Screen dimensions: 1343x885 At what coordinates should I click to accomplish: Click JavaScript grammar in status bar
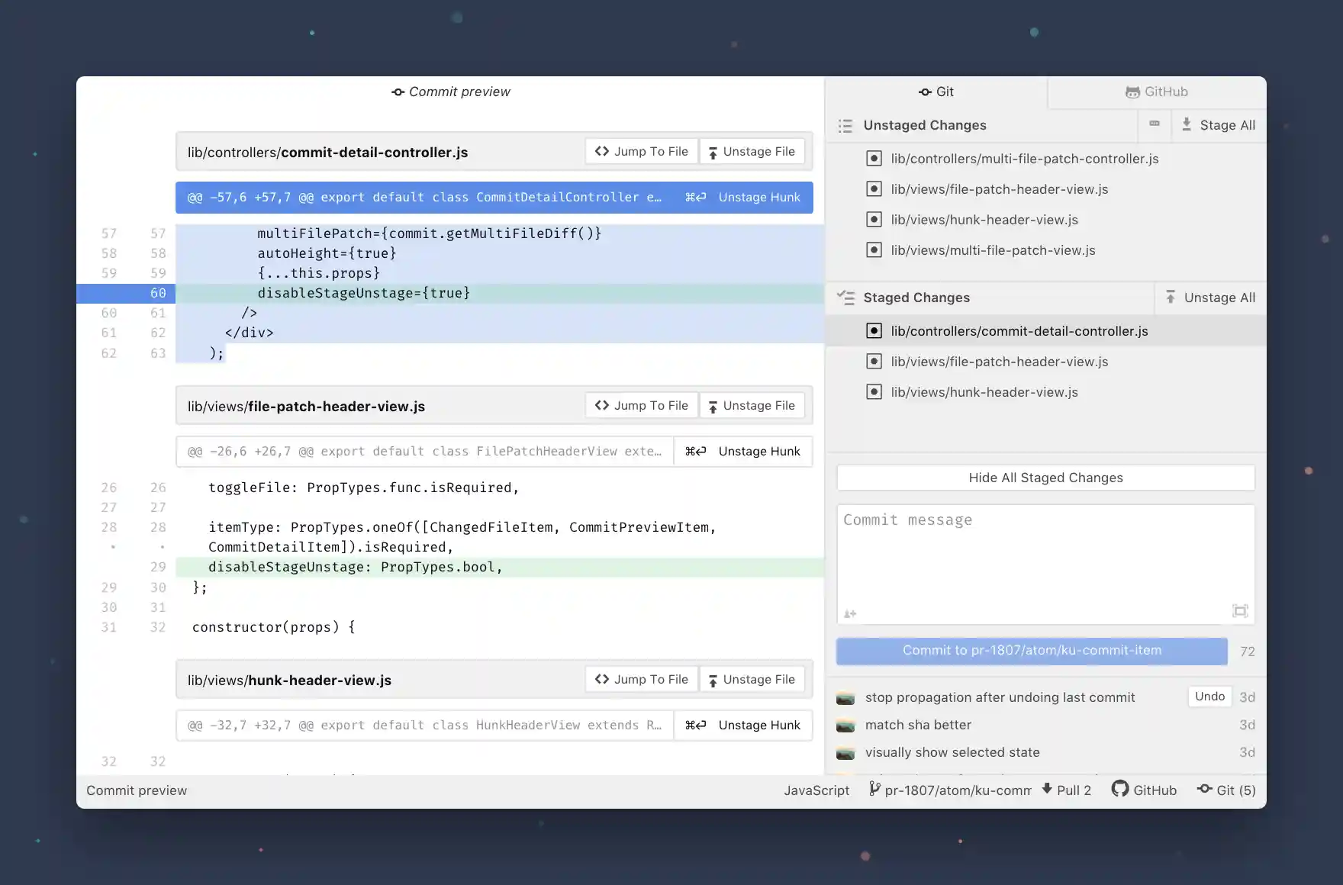click(x=816, y=790)
